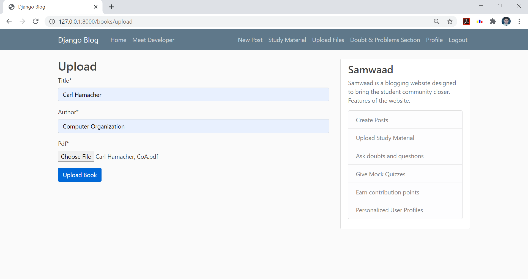Click the Choose File button
This screenshot has width=528, height=279.
click(76, 156)
